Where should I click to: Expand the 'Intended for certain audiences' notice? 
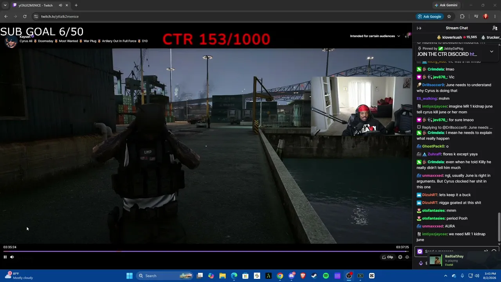[375, 36]
